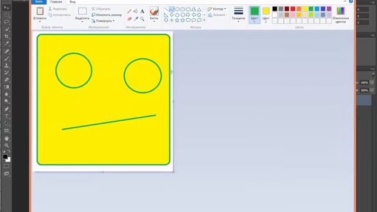This screenshot has width=377, height=212.
Task: Choose the Up arrow shape
Action: [x=199, y=15]
